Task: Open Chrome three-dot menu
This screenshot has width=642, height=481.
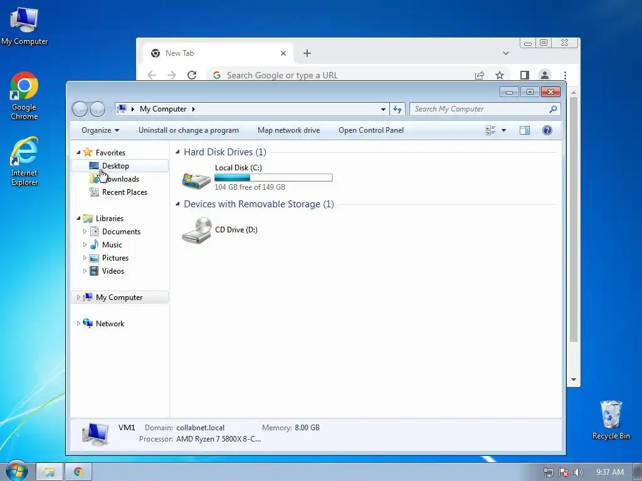Action: [x=565, y=75]
